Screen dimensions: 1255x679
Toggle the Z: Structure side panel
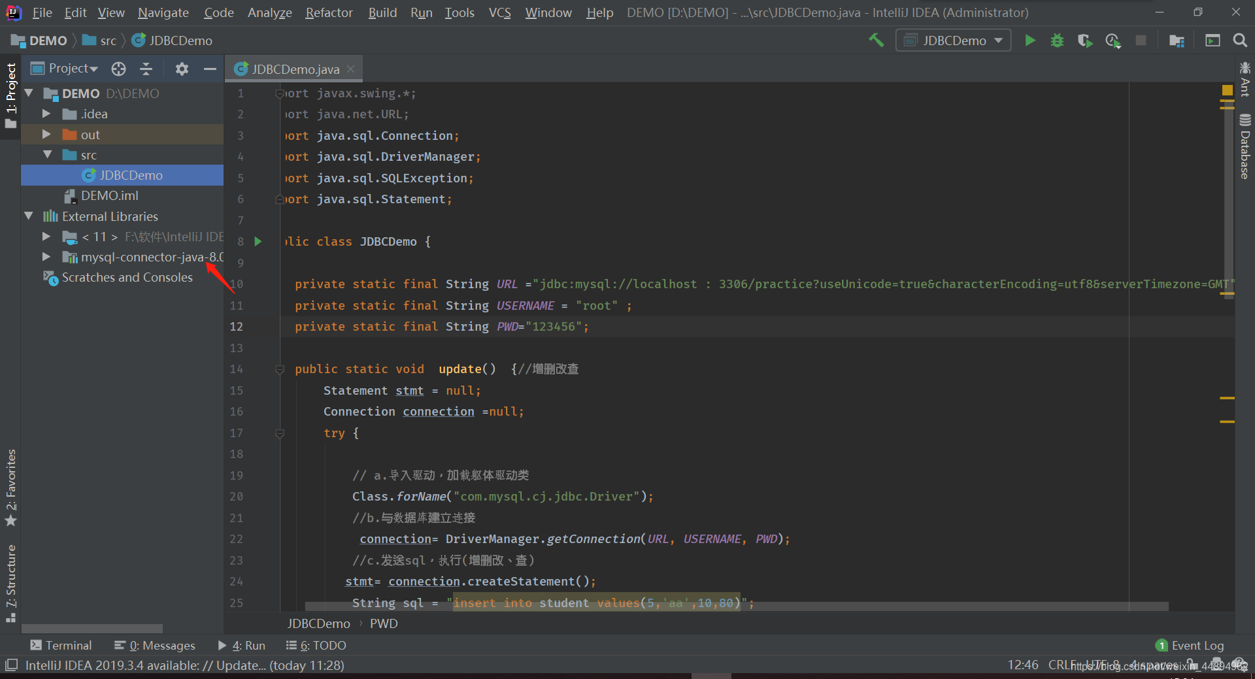[x=10, y=583]
